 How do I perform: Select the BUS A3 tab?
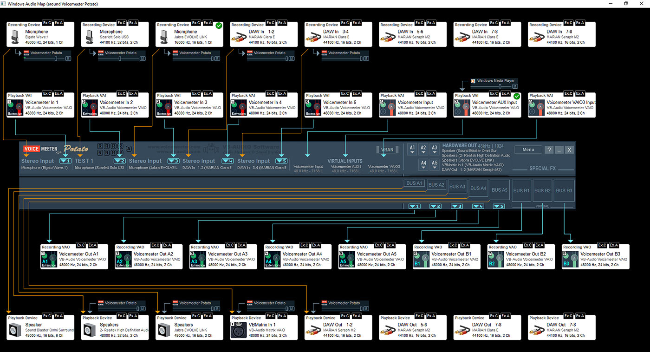coord(457,187)
